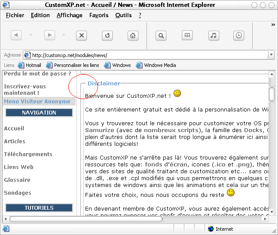Expand the Back button history dropdown arrow
The height and width of the screenshot is (235, 278).
[31, 35]
